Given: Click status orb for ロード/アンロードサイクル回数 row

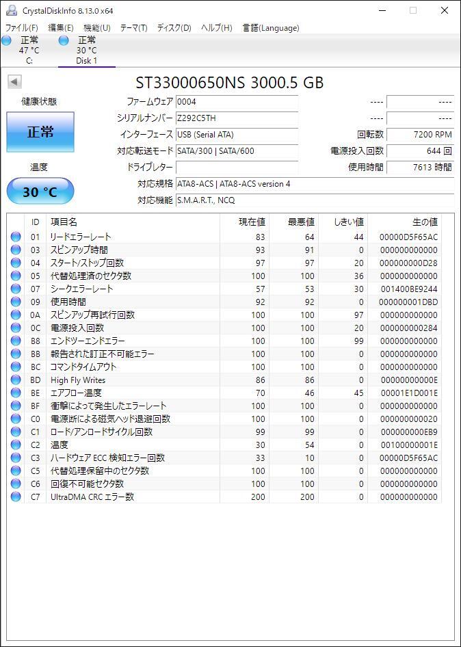Looking at the screenshot, I should pyautogui.click(x=16, y=432).
